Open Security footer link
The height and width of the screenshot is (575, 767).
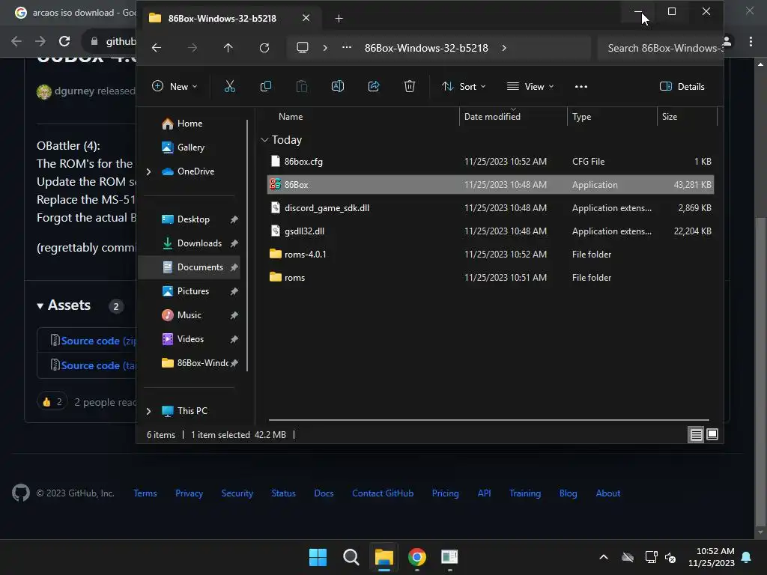click(x=237, y=493)
